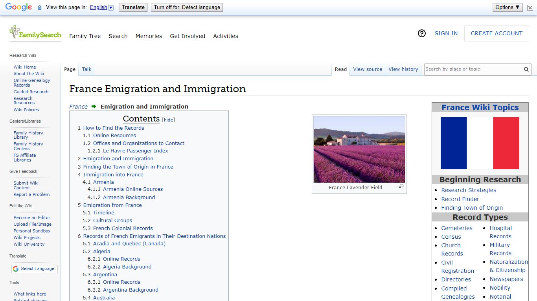The height and width of the screenshot is (301, 537).
Task: Select the Read tab
Action: [341, 69]
